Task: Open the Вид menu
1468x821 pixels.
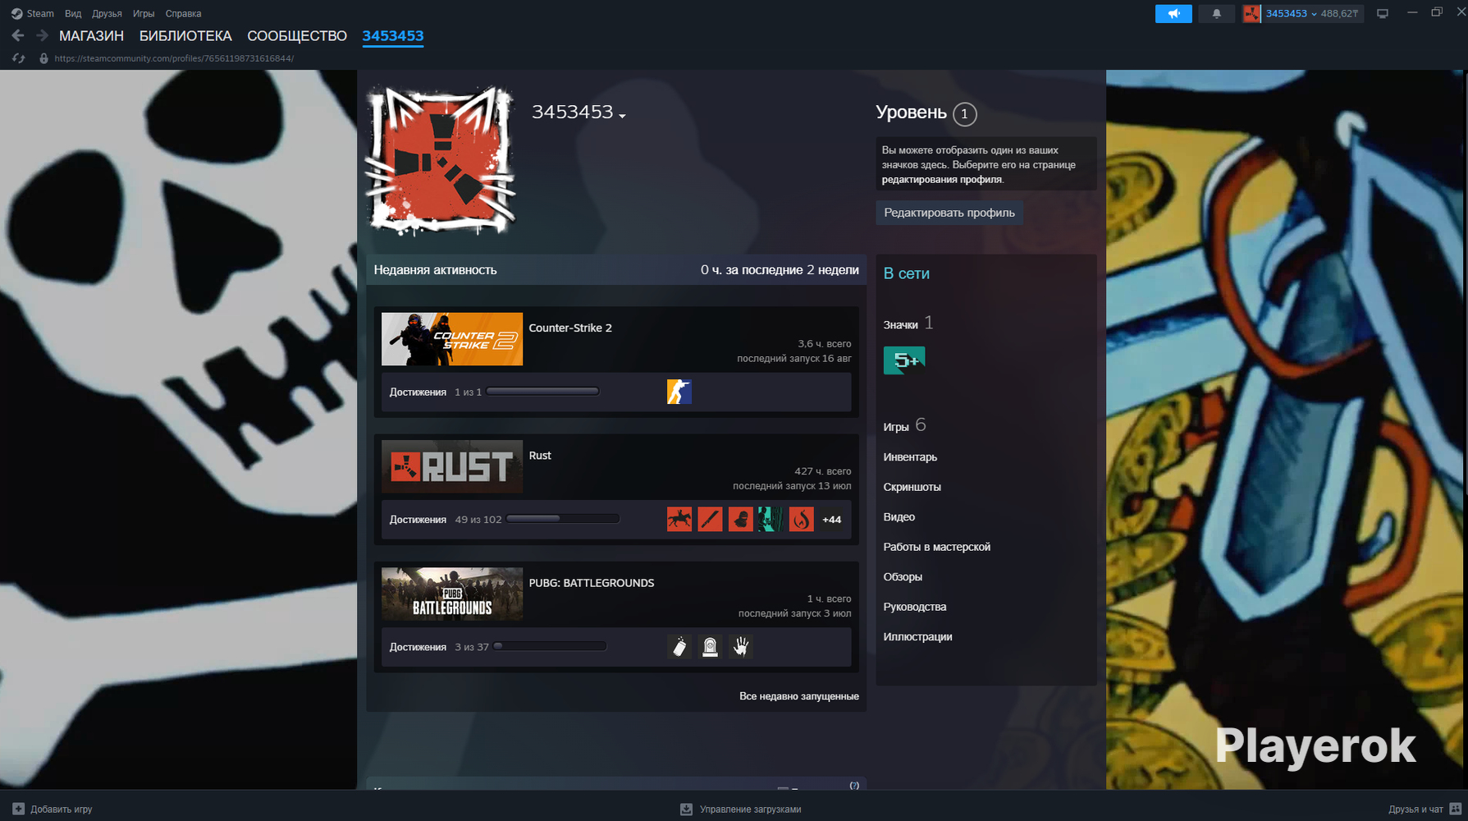Action: point(73,13)
